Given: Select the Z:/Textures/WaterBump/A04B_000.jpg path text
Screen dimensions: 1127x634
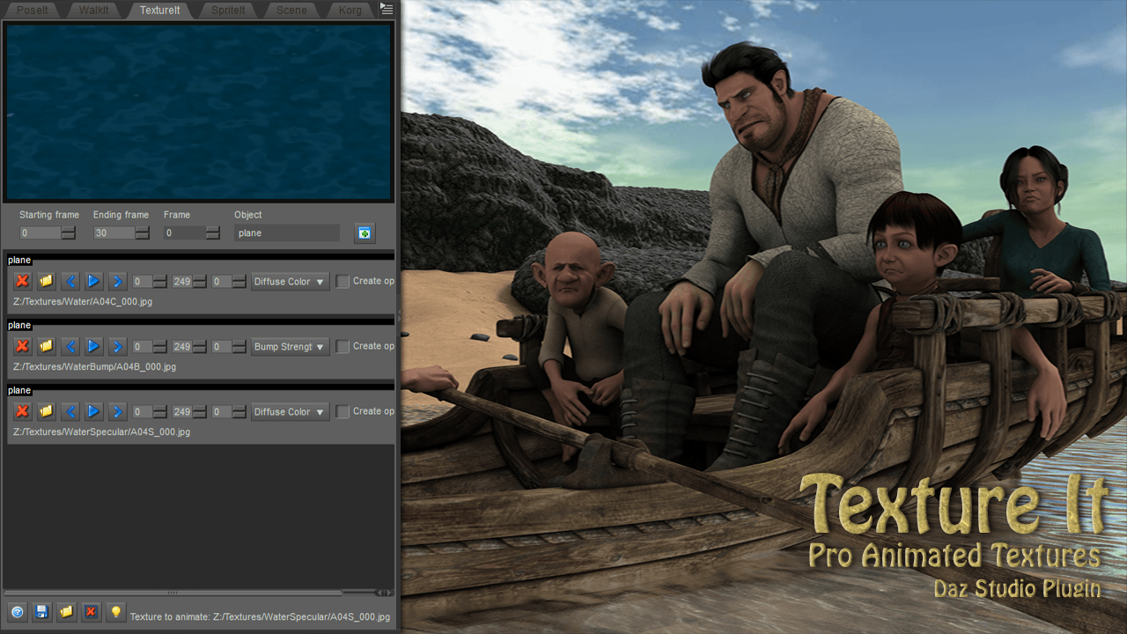Looking at the screenshot, I should coord(94,367).
